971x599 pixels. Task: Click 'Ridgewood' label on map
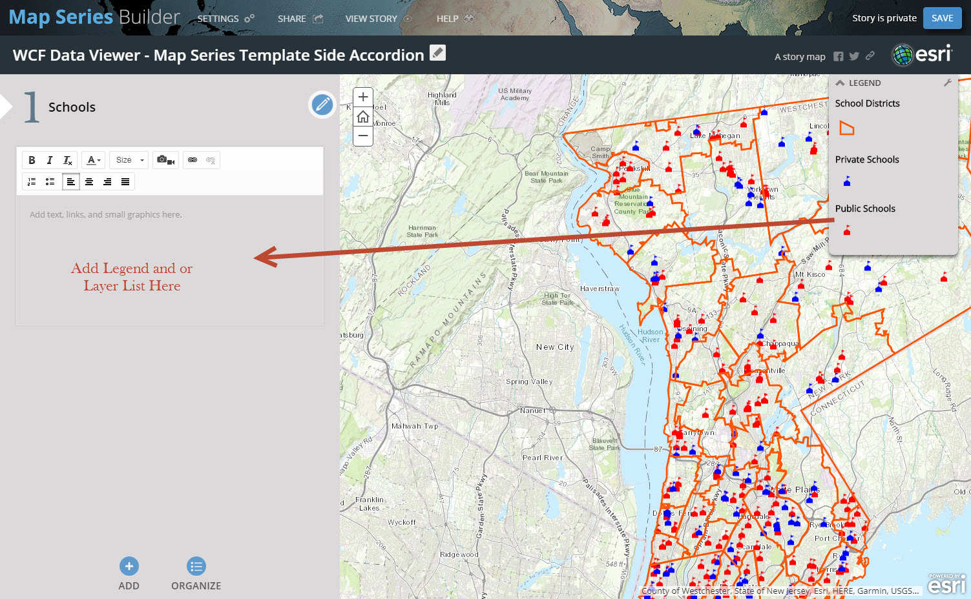pyautogui.click(x=459, y=554)
